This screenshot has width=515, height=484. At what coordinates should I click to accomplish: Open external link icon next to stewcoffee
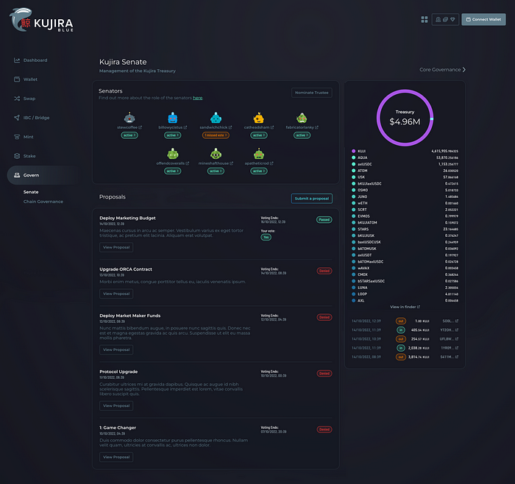(141, 127)
